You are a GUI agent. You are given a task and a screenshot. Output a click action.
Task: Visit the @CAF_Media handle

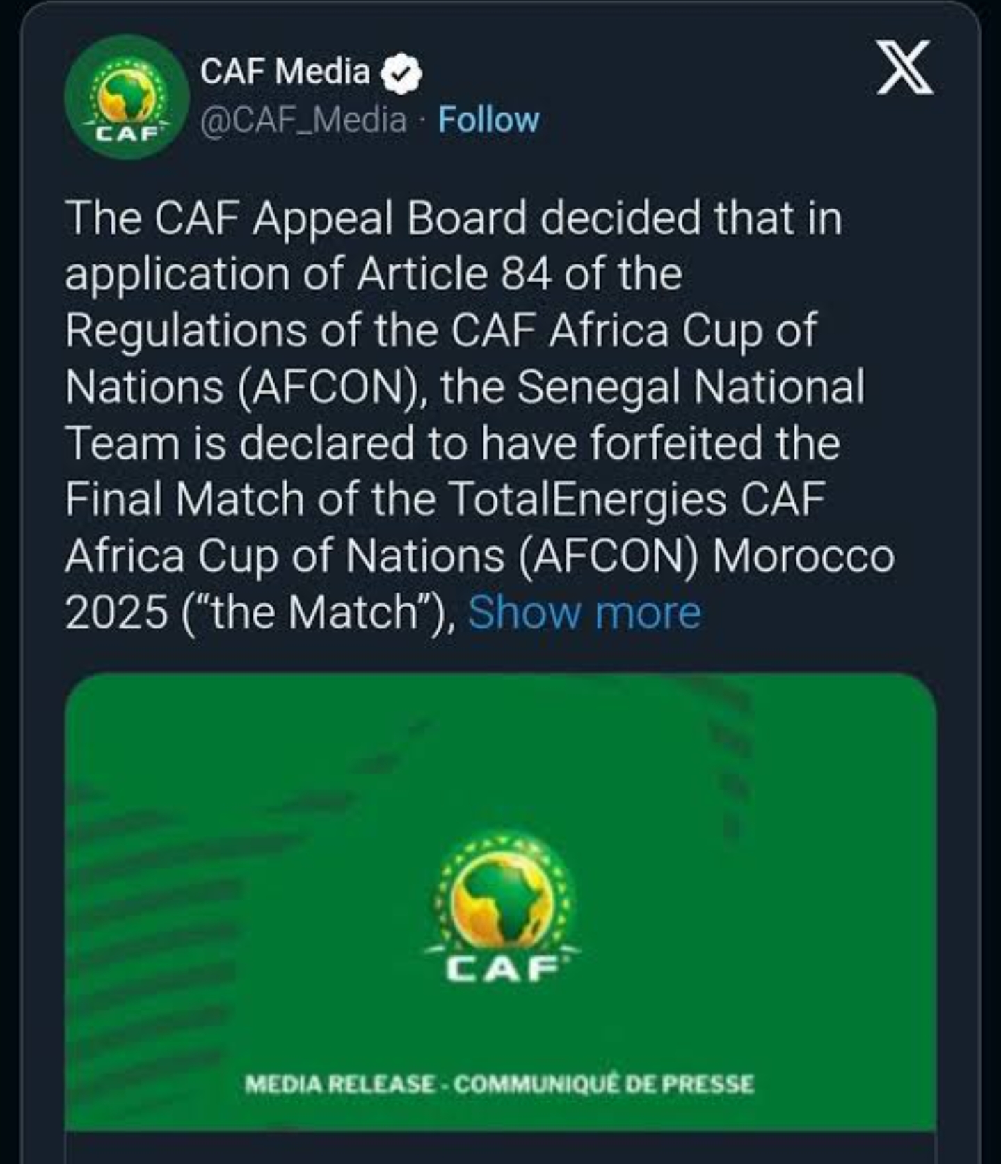pyautogui.click(x=303, y=120)
